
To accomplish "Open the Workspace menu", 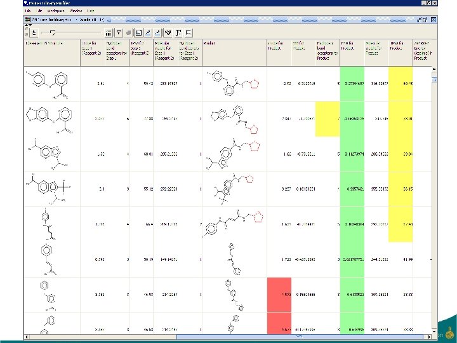I will 55,11.
